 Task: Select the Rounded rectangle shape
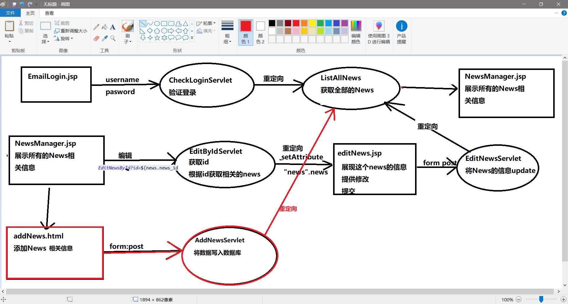[171, 24]
